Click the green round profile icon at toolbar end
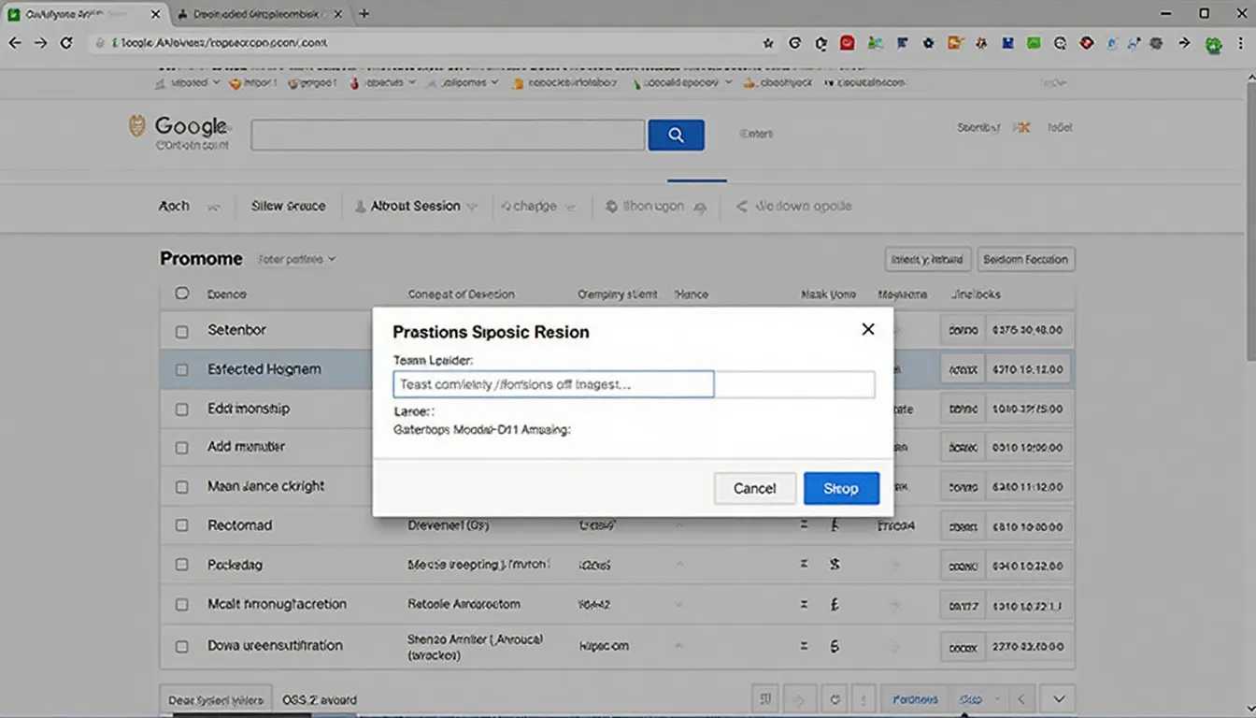This screenshot has height=718, width=1256. click(x=1214, y=44)
